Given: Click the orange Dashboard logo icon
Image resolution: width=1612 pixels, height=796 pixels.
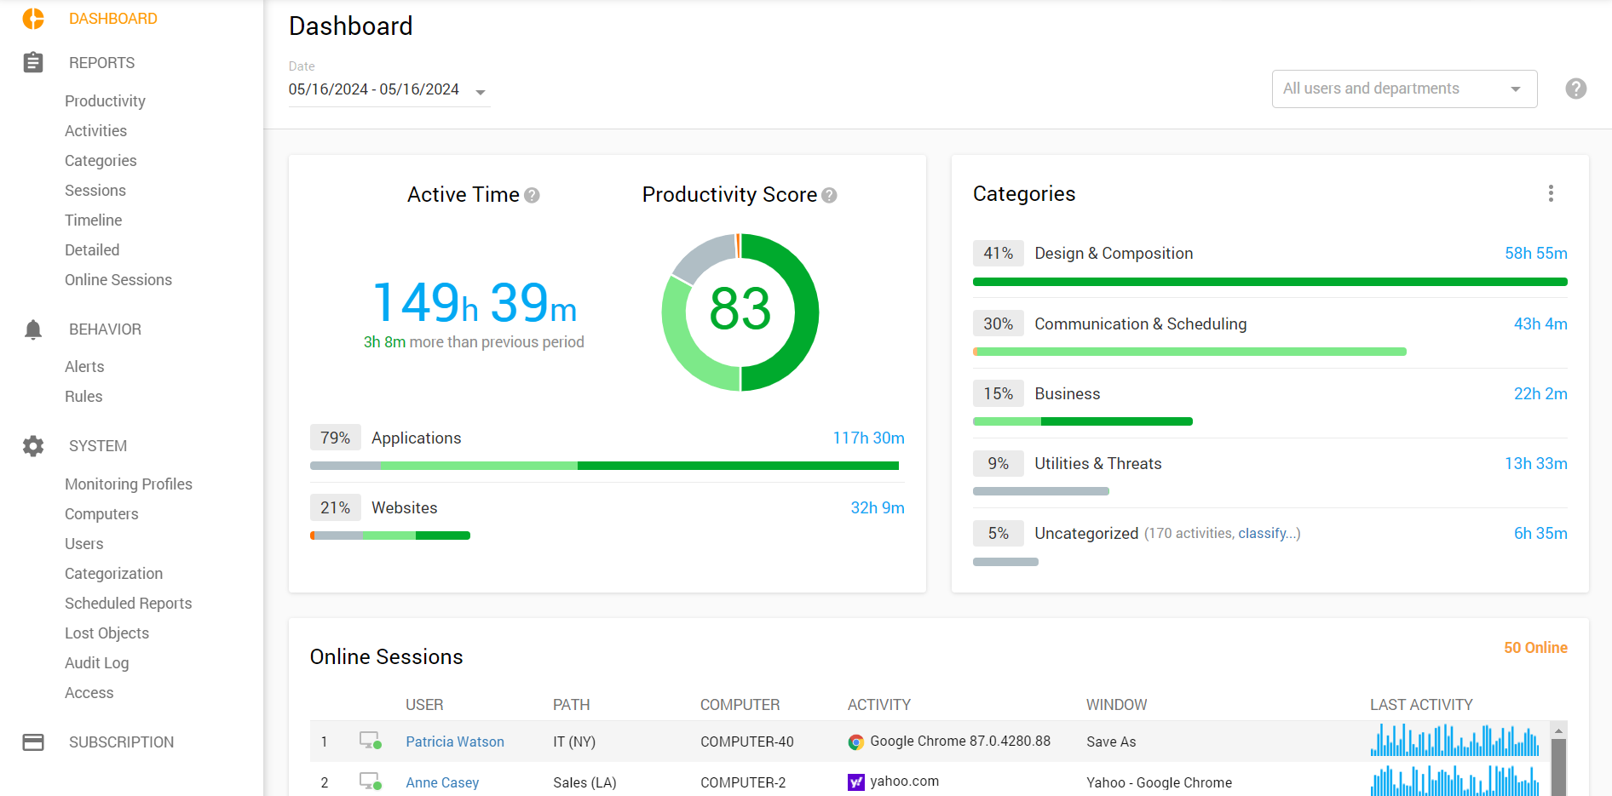Looking at the screenshot, I should coord(33,19).
